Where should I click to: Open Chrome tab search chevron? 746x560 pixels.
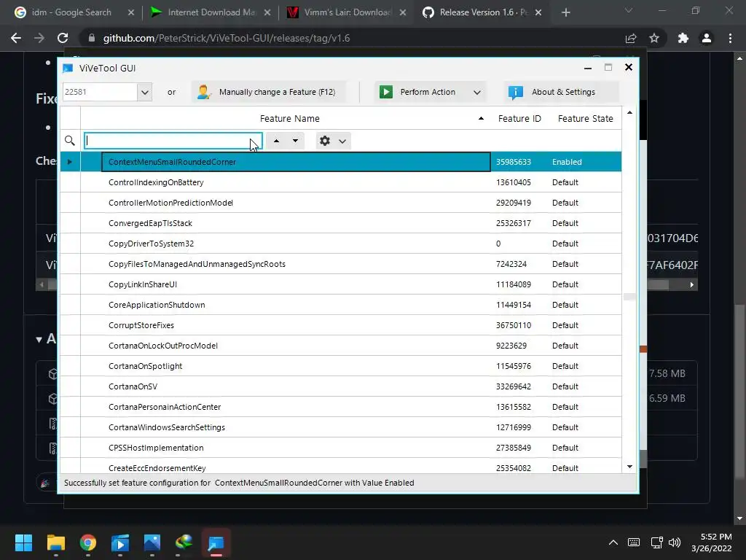(629, 10)
